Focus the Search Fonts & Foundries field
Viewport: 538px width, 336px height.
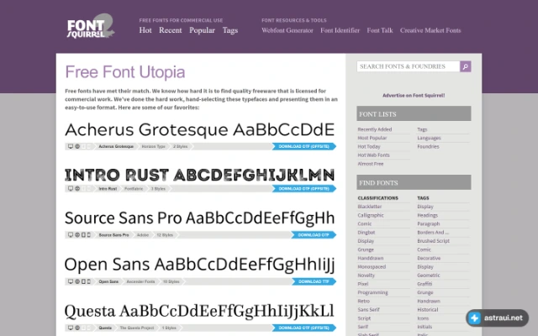(409, 66)
